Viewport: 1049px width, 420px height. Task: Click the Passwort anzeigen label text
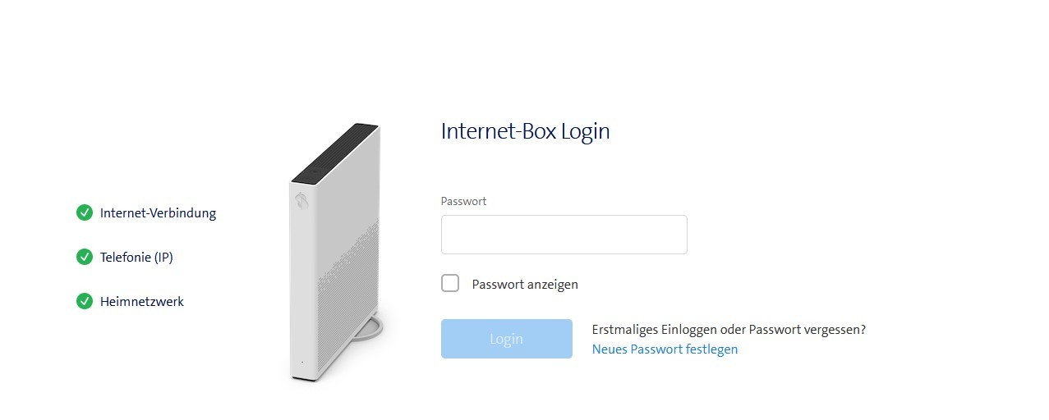pos(525,285)
